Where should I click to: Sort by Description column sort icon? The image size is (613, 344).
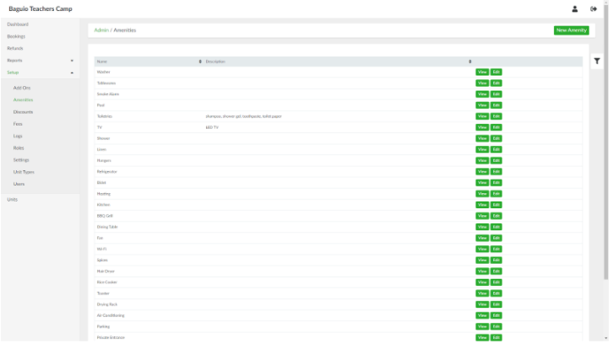[x=470, y=62]
